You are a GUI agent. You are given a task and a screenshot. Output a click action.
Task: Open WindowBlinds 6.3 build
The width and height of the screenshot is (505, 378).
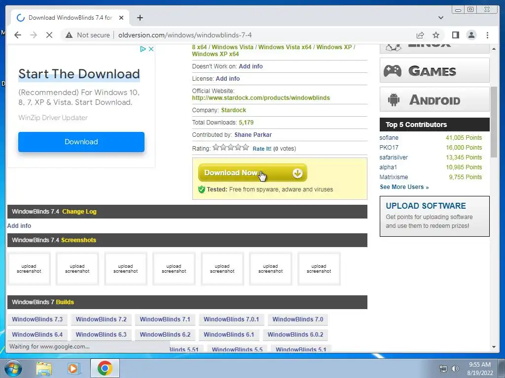click(101, 335)
